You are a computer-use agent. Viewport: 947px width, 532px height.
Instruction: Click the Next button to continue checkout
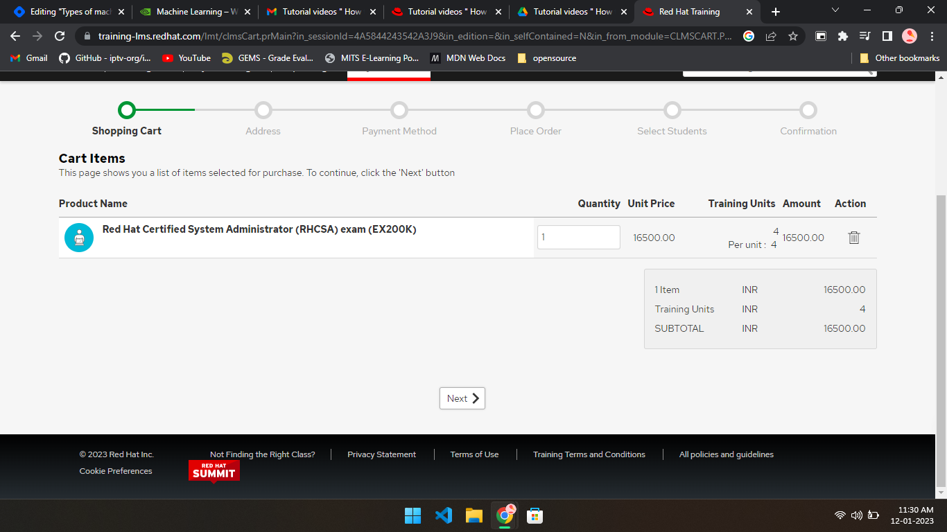coord(462,398)
